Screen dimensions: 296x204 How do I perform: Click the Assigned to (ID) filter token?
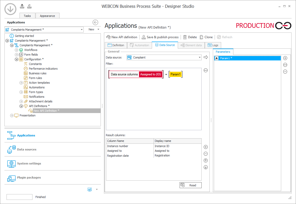pos(150,74)
